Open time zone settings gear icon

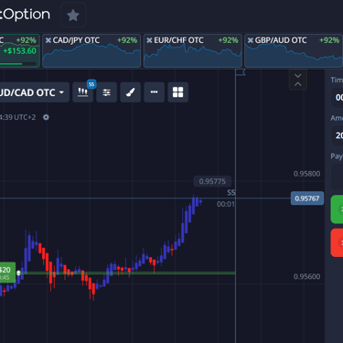(46, 117)
